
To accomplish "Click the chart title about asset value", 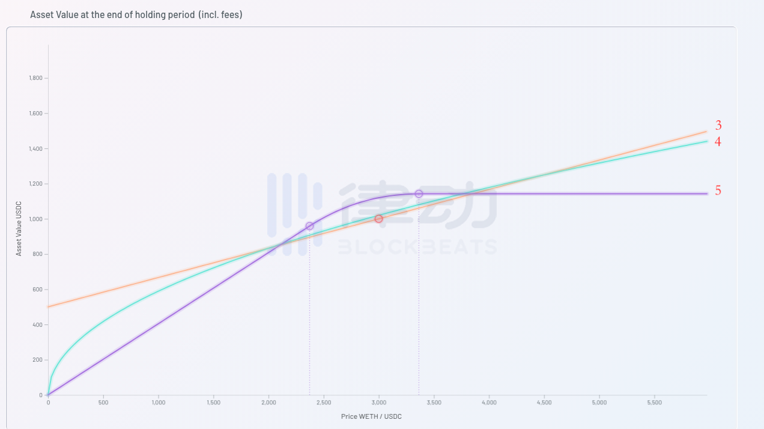I will click(x=136, y=14).
